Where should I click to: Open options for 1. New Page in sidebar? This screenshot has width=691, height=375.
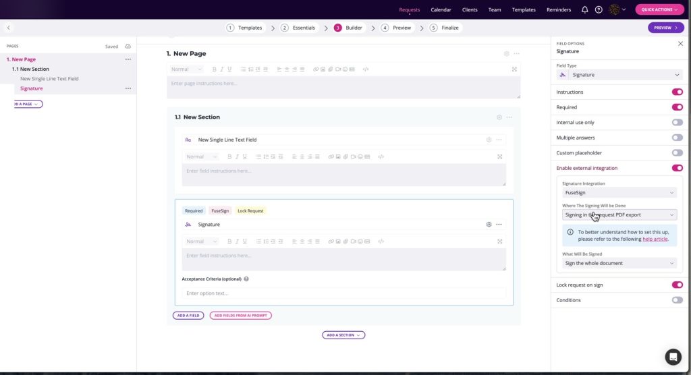(128, 59)
